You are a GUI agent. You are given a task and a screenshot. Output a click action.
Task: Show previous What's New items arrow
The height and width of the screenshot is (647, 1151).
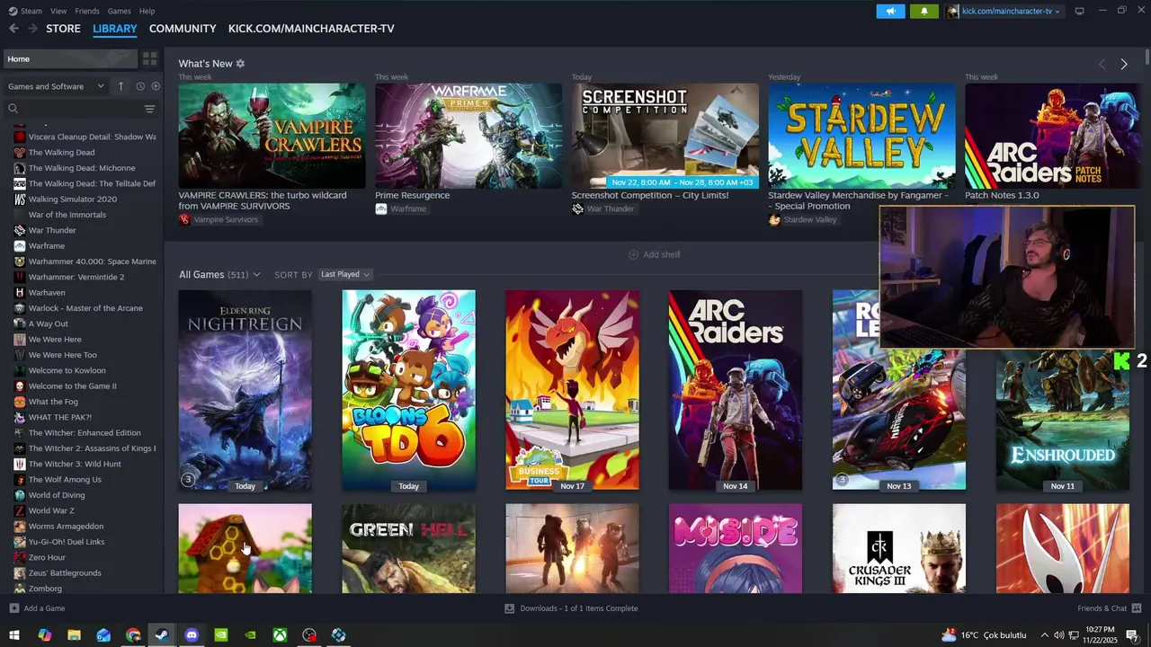(x=1102, y=64)
